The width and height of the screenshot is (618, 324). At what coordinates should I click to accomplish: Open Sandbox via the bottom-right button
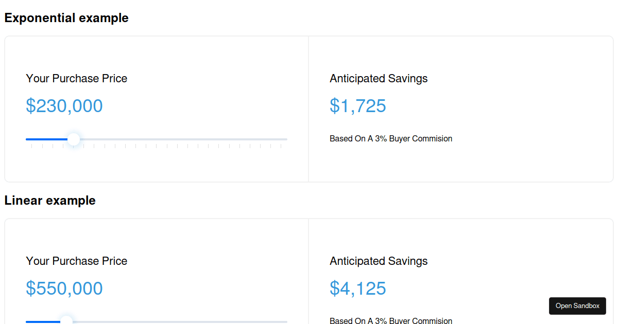tap(577, 305)
